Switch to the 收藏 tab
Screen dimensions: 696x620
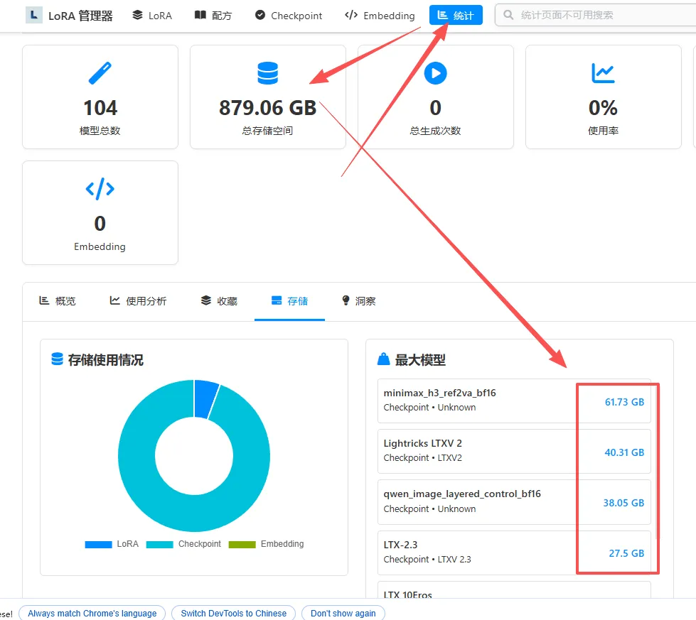(x=219, y=301)
